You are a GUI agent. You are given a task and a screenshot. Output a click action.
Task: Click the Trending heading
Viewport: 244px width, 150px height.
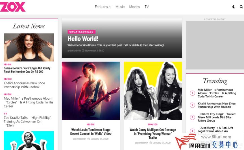point(215,81)
